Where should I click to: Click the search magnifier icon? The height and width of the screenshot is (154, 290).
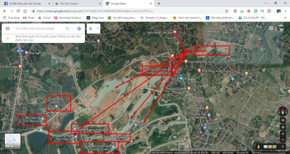[x=68, y=28]
